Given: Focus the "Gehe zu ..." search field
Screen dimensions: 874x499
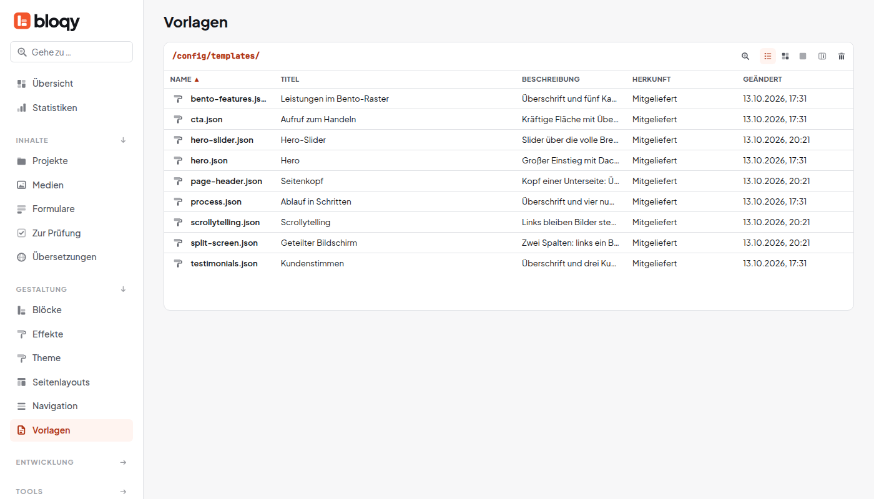Looking at the screenshot, I should [x=71, y=52].
